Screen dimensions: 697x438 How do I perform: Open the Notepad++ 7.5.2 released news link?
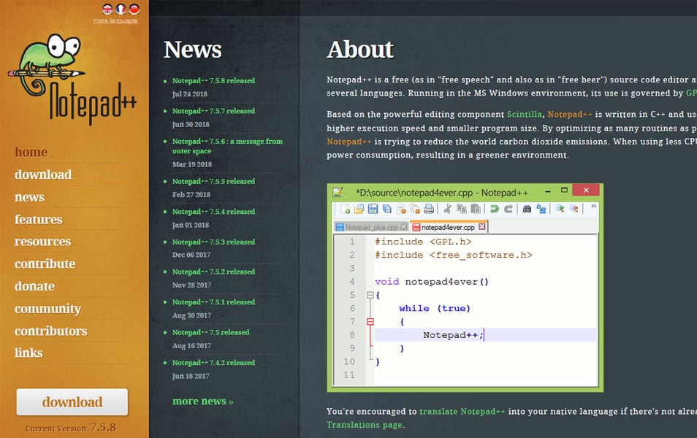[x=214, y=272]
